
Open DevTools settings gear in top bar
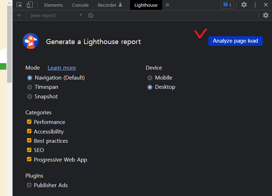click(x=244, y=5)
